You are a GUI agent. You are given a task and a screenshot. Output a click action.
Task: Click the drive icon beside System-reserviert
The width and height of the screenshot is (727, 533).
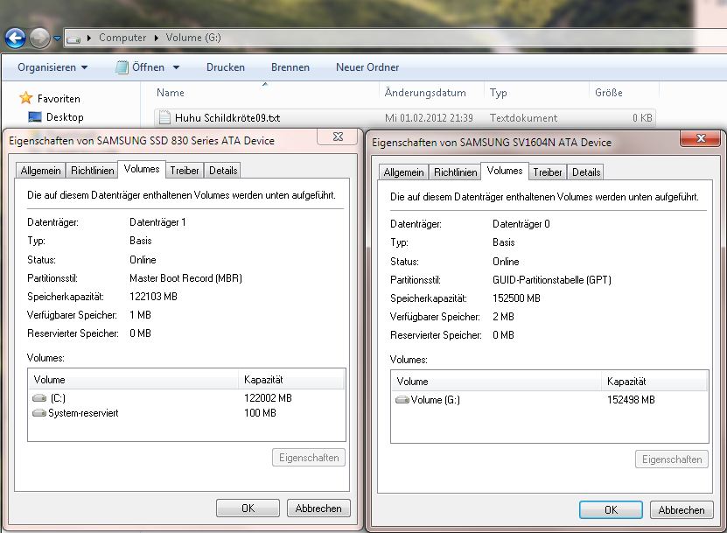[x=39, y=413]
